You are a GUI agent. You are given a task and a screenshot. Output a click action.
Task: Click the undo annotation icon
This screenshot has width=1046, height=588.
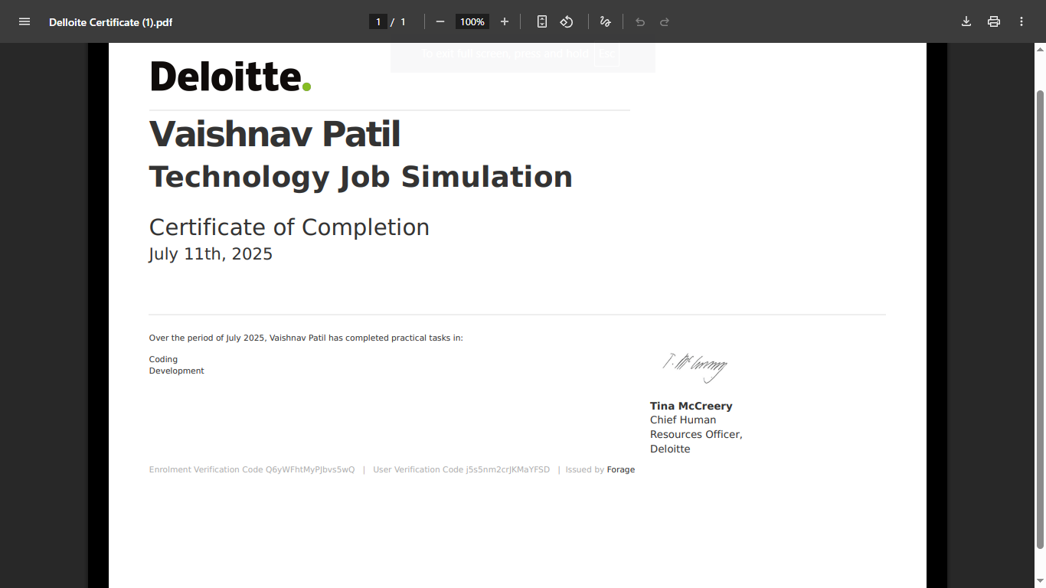640,21
